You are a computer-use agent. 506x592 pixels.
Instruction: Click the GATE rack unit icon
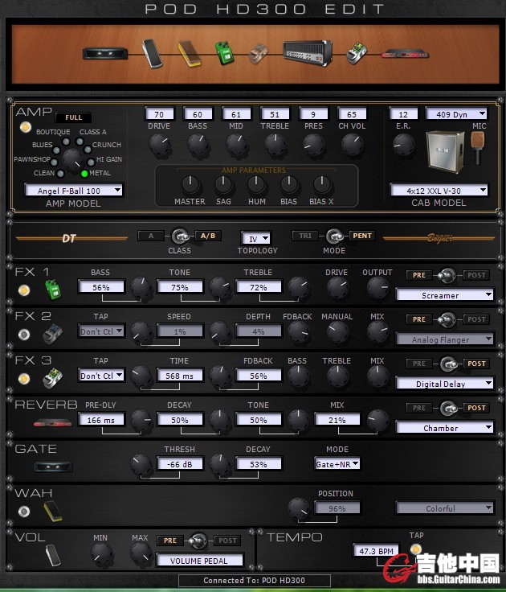[x=53, y=467]
